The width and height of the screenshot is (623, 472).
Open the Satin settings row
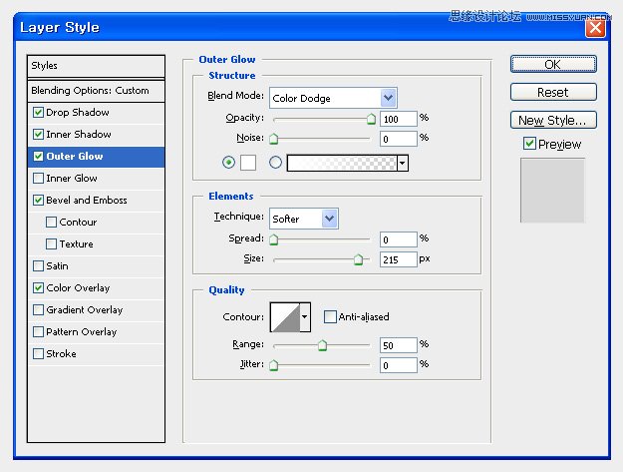96,266
